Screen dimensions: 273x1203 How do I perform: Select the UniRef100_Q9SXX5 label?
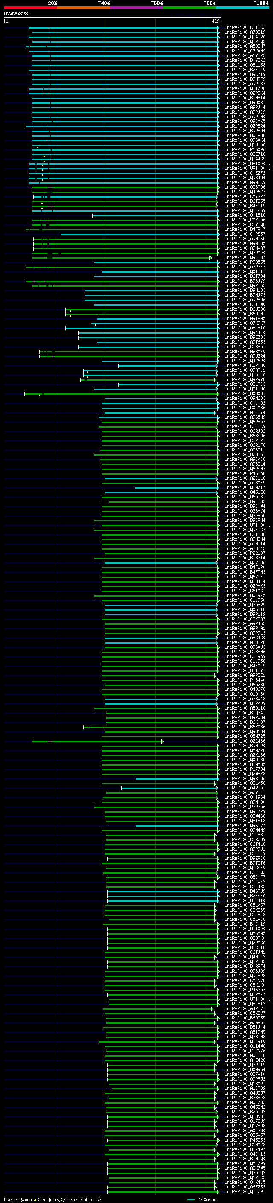tap(244, 122)
